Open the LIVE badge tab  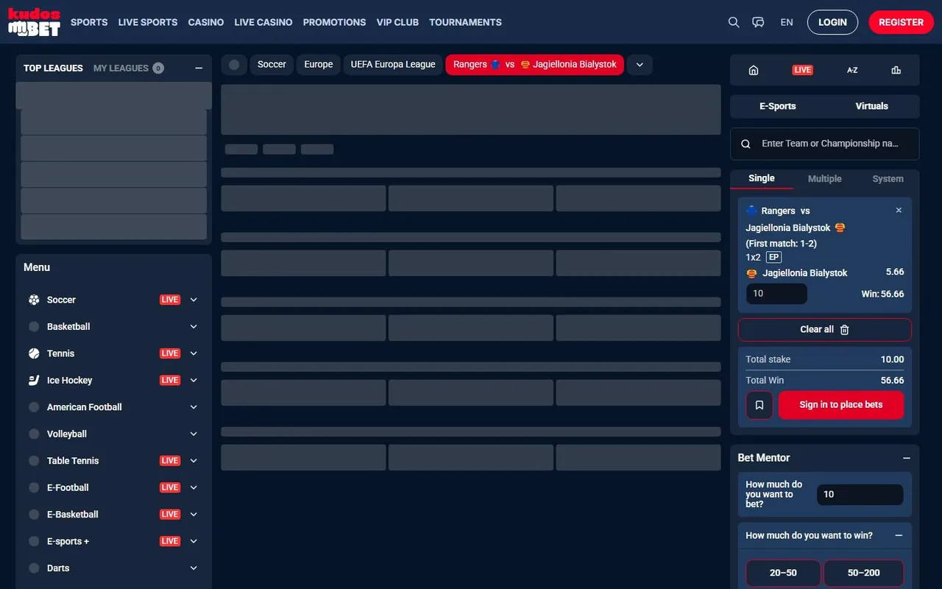(802, 70)
